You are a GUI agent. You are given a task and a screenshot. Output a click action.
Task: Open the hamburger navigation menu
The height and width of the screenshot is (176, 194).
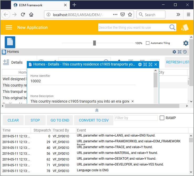click(9, 27)
